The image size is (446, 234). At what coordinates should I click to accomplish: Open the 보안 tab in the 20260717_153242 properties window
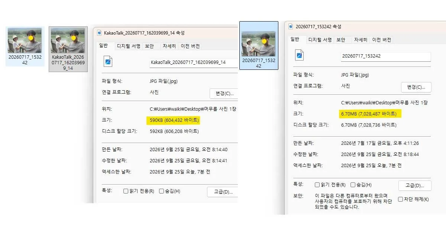point(341,40)
